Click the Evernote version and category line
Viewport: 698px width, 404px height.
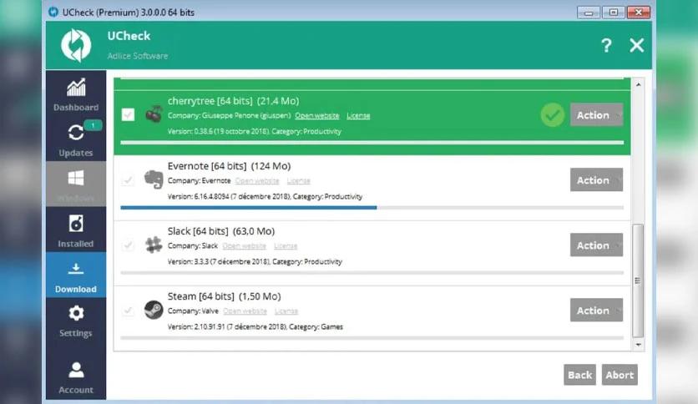click(x=265, y=196)
